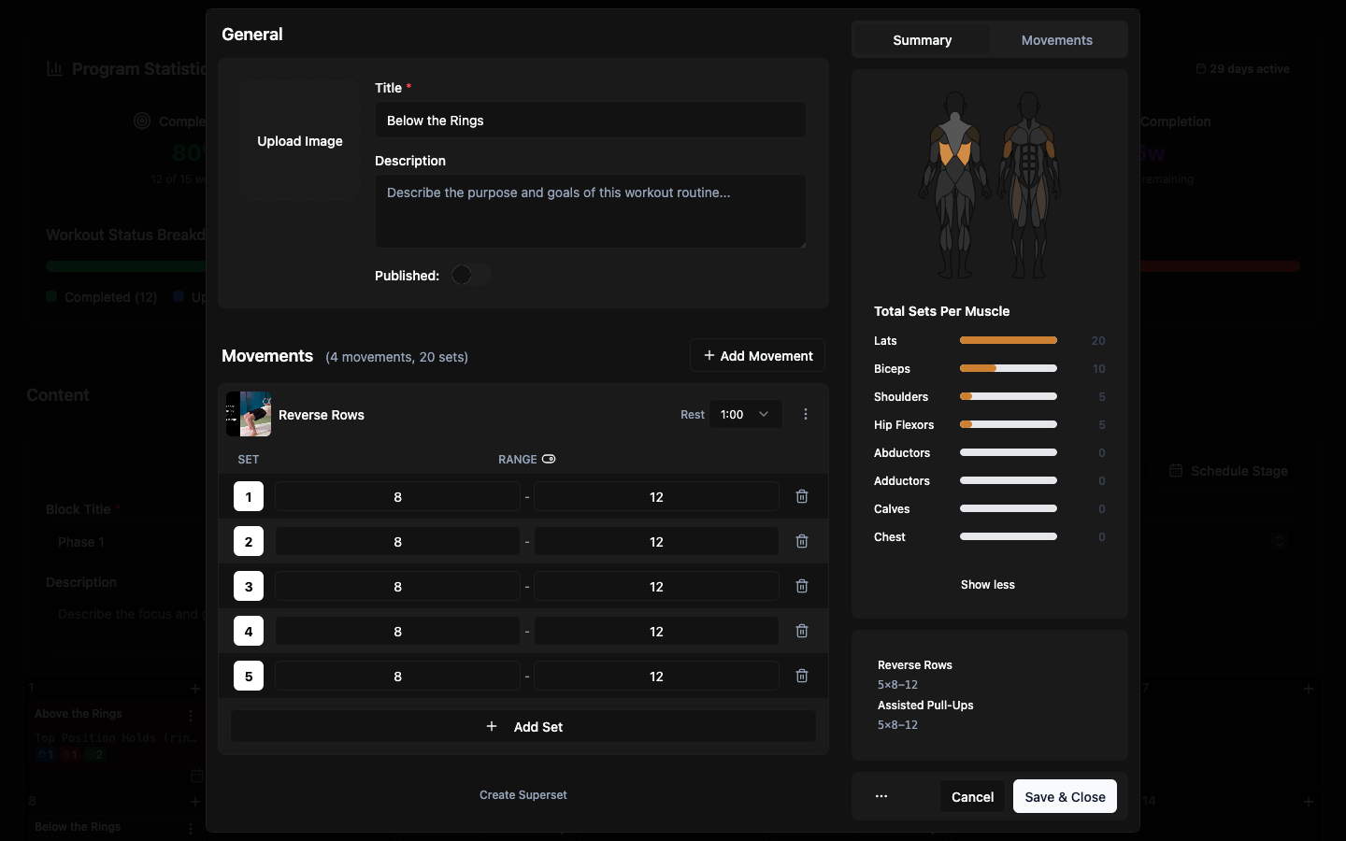Click the Upload Image area
1346x841 pixels.
[300, 141]
